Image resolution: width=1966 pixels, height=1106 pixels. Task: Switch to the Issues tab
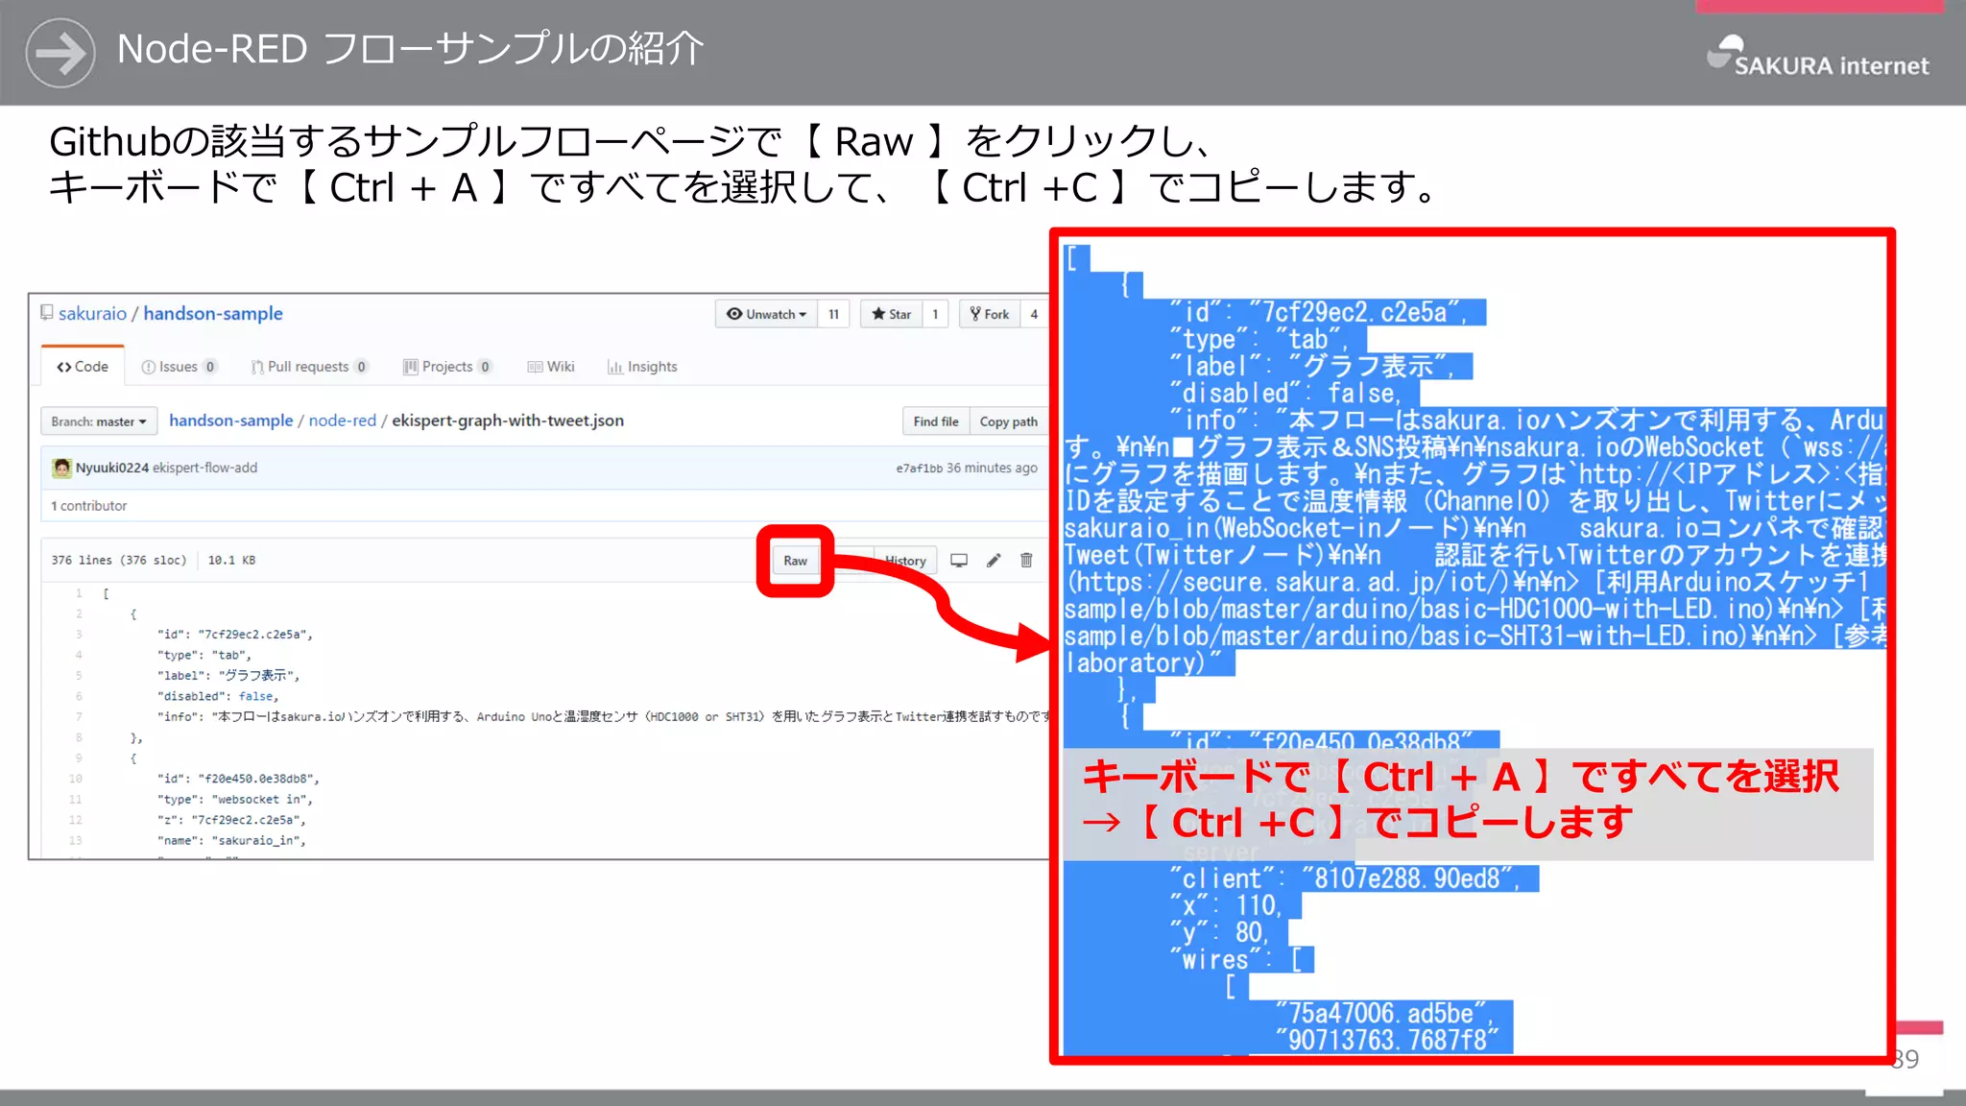[x=179, y=367]
